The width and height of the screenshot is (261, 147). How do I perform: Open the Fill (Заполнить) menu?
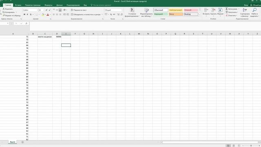coord(231,12)
